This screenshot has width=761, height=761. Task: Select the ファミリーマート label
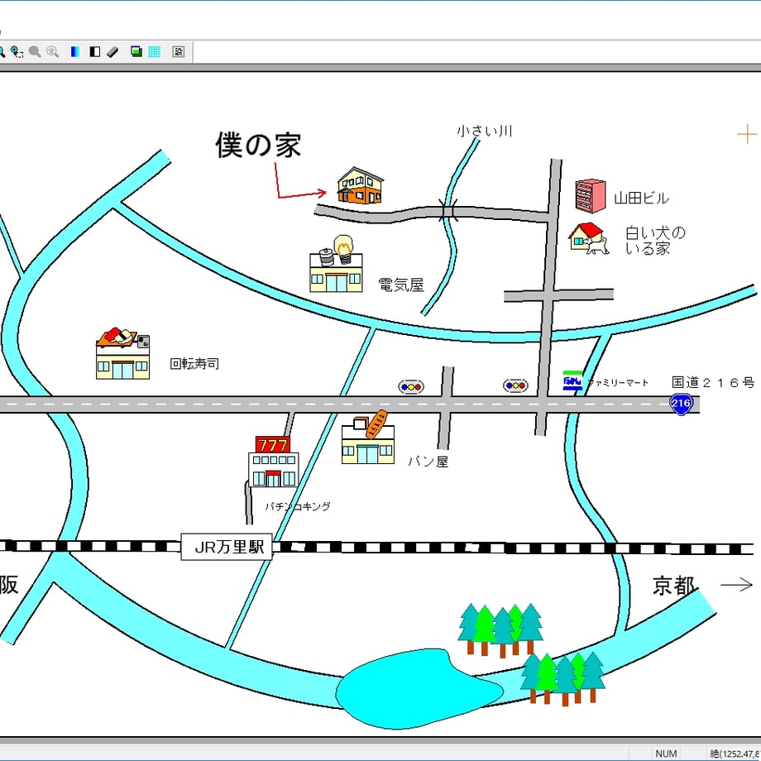(617, 383)
